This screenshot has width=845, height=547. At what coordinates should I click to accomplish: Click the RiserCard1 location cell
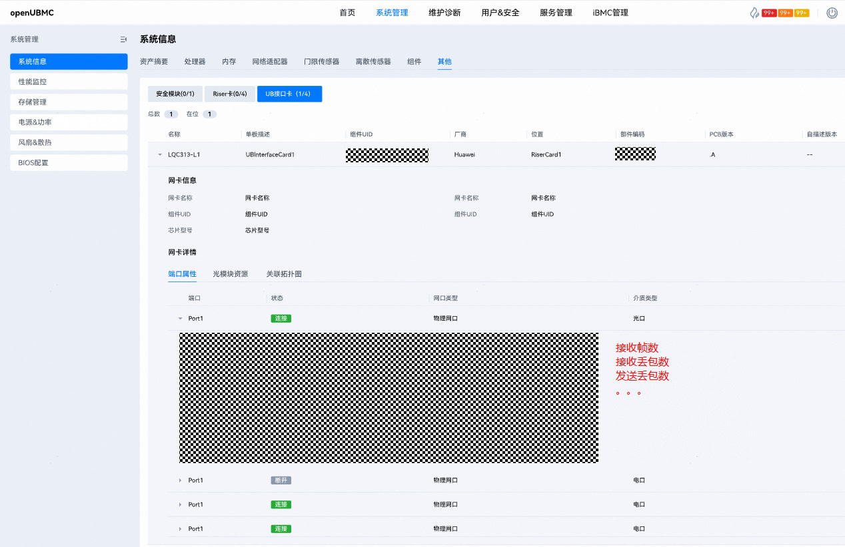coord(546,154)
